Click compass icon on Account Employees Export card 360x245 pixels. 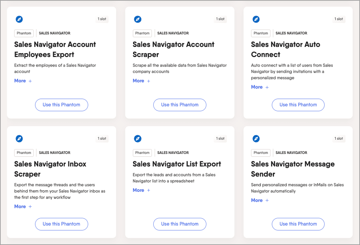click(x=19, y=19)
